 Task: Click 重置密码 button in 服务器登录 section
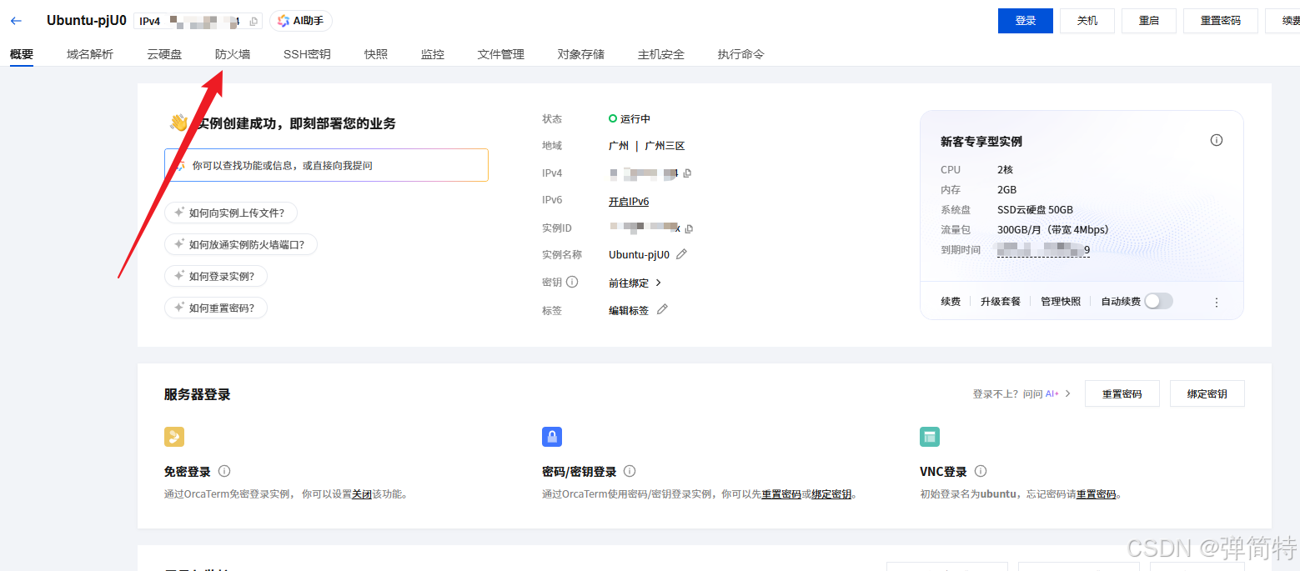coord(1122,393)
